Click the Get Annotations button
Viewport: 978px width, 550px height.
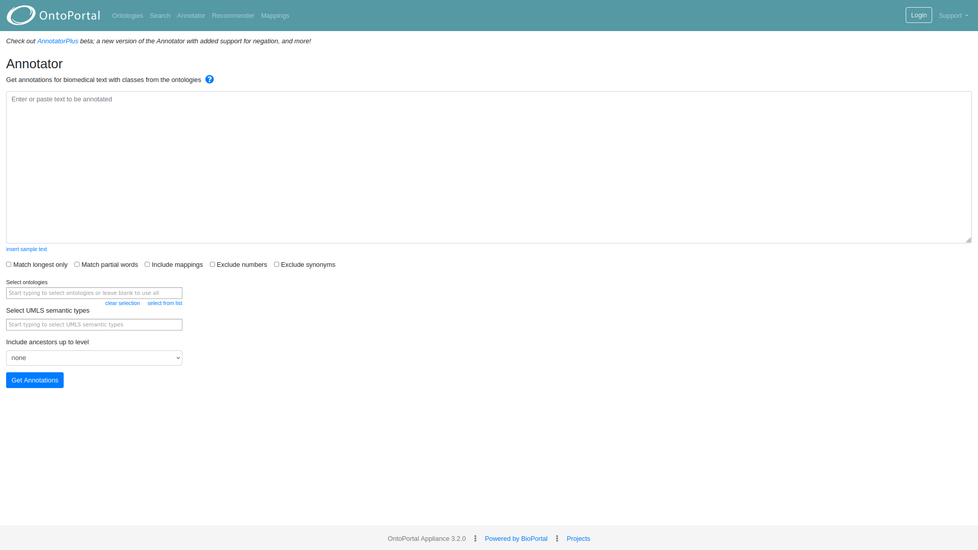(35, 380)
